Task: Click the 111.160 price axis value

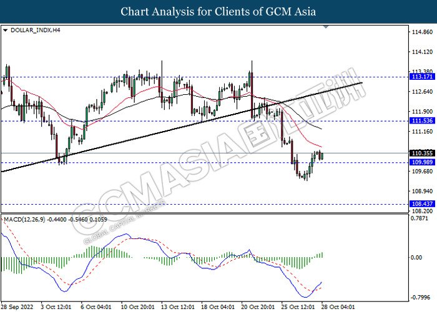Action: tap(422, 131)
